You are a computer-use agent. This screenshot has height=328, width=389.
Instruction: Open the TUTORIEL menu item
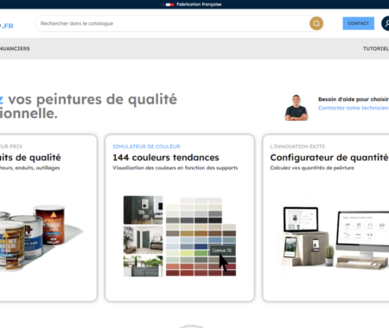coord(376,48)
